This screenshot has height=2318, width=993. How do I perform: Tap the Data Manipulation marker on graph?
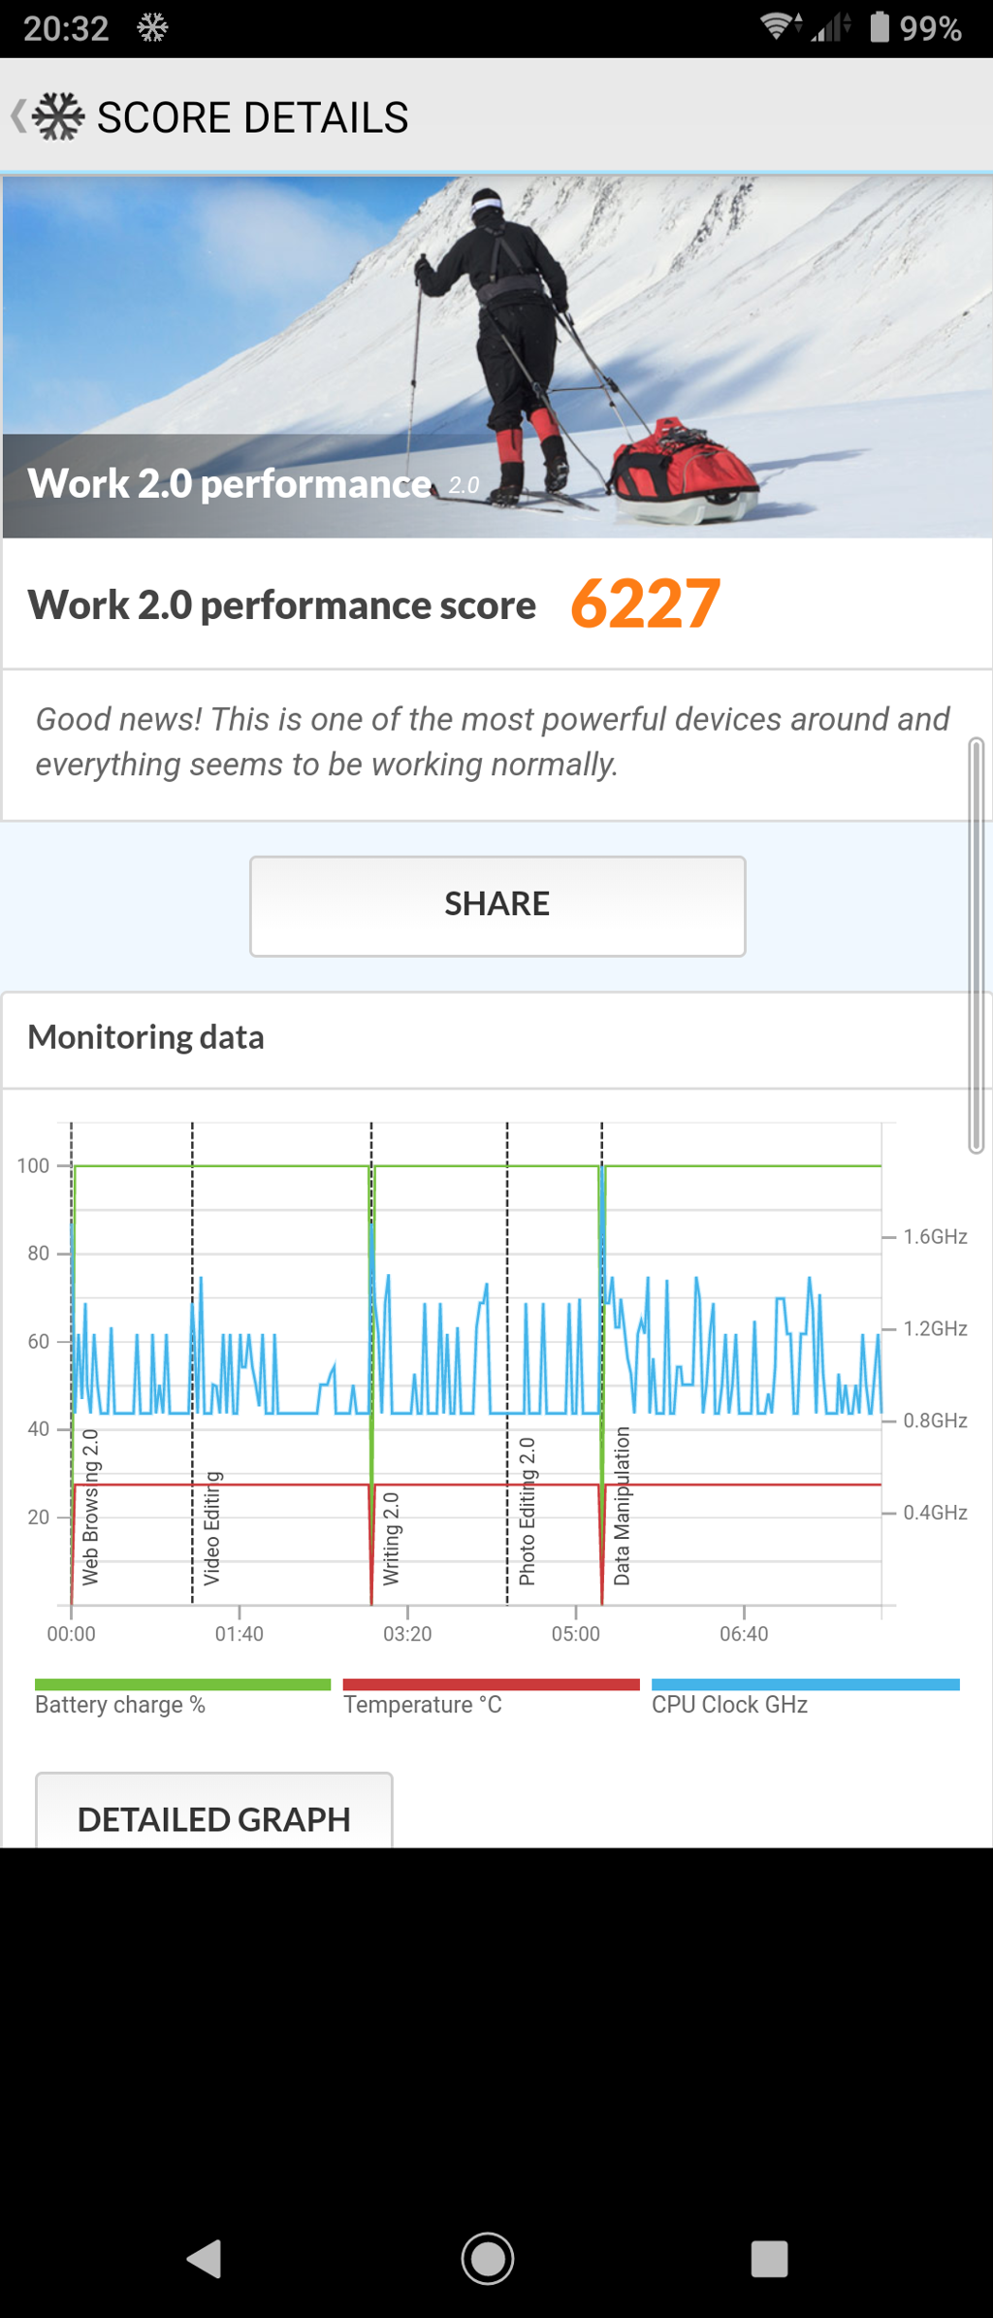click(622, 1506)
